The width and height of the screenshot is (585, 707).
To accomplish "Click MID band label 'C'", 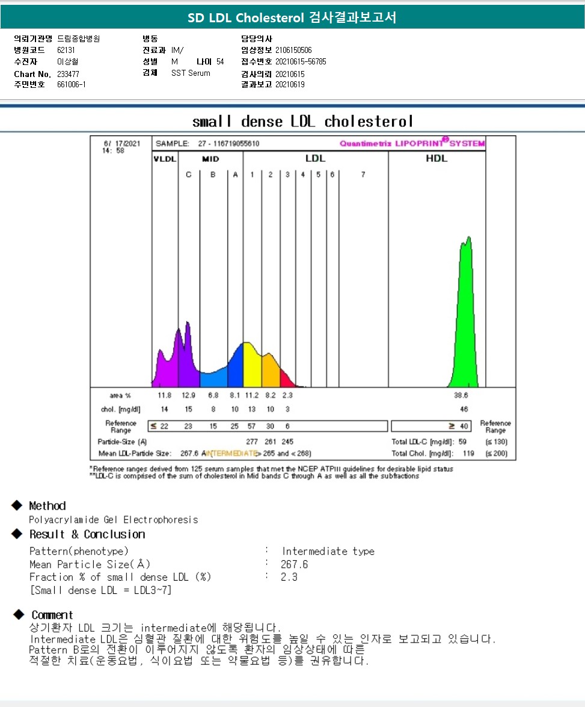I will 188,174.
